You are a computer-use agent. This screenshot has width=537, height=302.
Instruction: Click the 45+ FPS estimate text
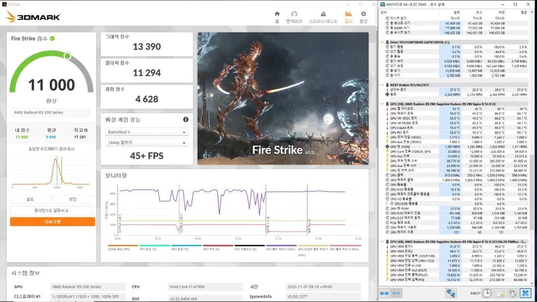(147, 156)
